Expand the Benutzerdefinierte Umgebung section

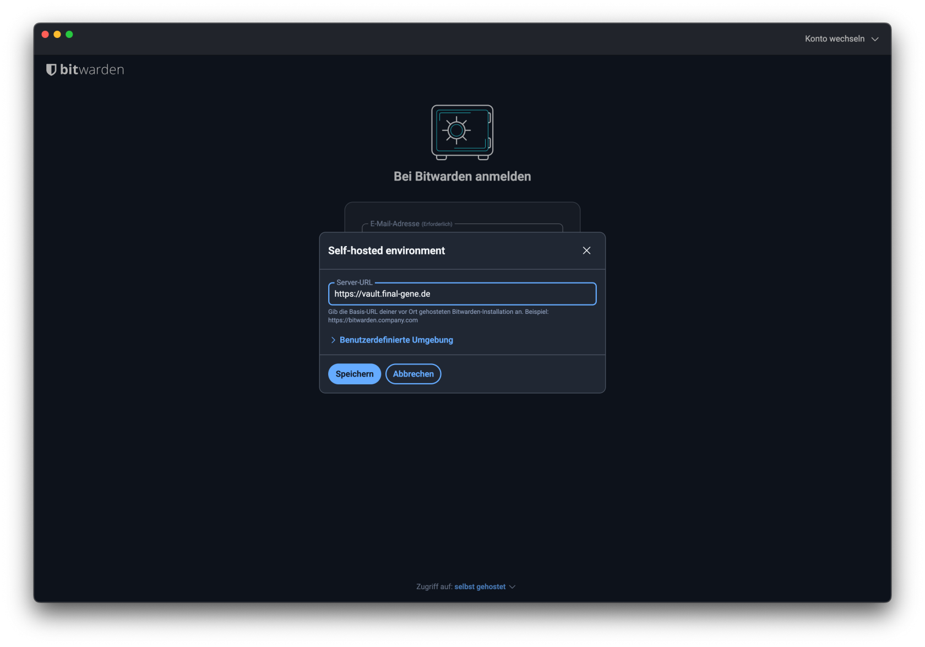(396, 340)
